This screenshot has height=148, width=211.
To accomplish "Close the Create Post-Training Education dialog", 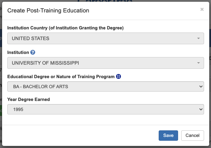I will coord(202,10).
